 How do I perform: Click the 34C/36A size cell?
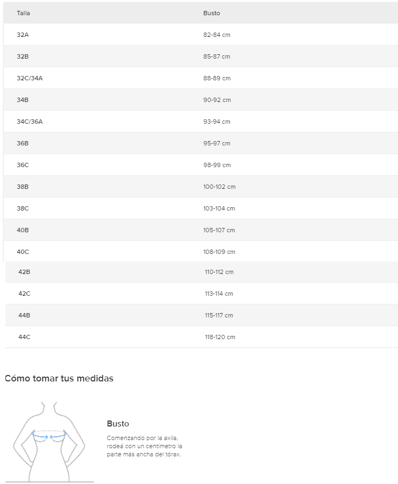pos(30,122)
